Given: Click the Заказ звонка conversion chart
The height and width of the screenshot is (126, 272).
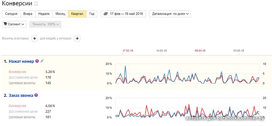Looking at the screenshot, I should click(187, 108).
